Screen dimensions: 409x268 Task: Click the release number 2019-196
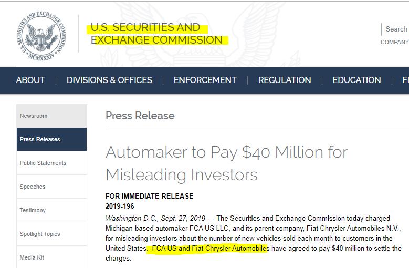120,206
